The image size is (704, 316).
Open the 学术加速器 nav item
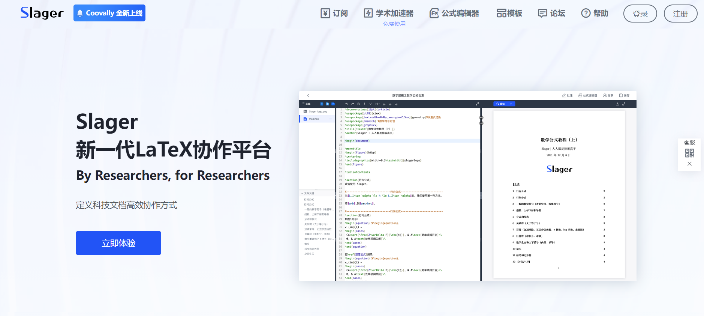coord(389,14)
